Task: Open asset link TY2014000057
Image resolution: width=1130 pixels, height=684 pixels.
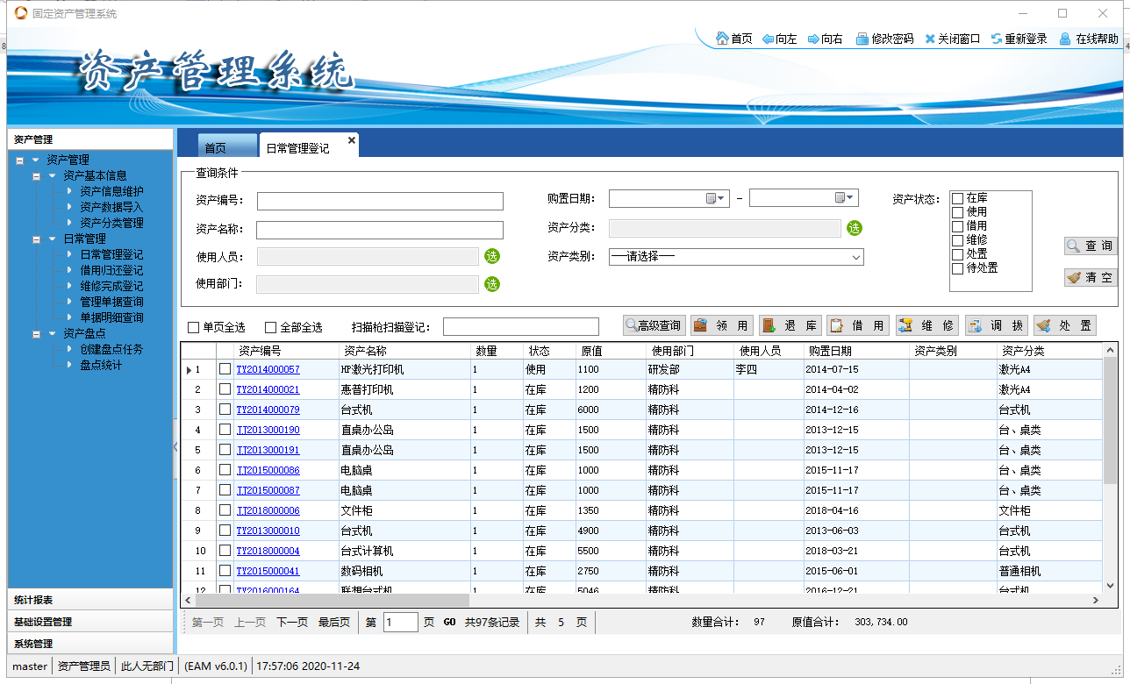Action: tap(268, 370)
